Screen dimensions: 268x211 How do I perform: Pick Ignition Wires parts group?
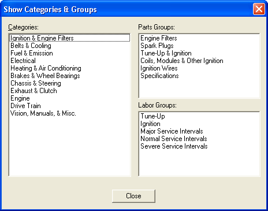159,68
